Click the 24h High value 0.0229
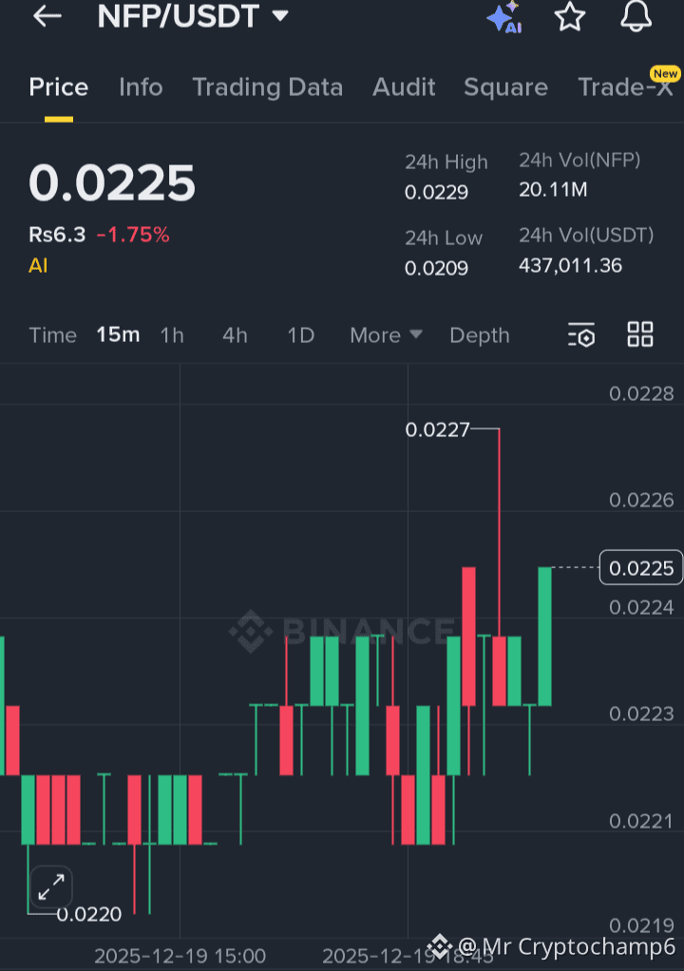 click(436, 192)
